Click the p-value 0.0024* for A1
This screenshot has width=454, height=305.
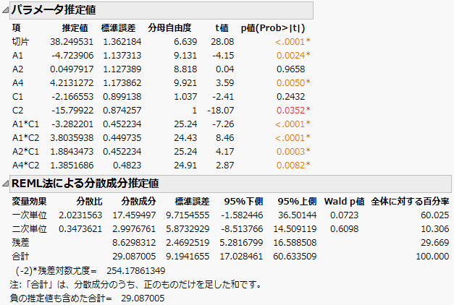293,55
